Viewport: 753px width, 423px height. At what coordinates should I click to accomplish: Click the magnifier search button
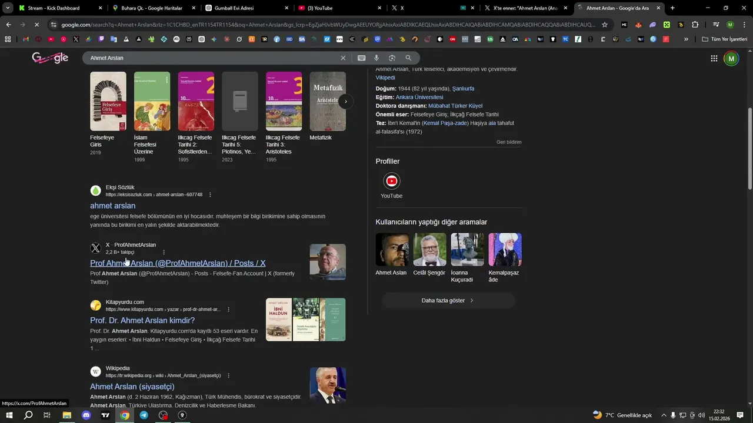[x=408, y=58]
